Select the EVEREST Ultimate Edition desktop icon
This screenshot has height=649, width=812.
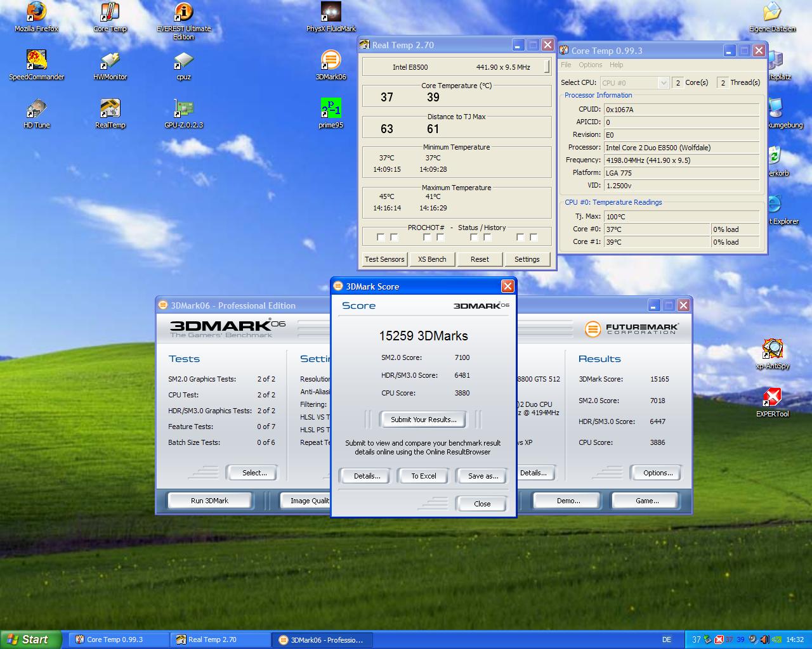(x=183, y=21)
